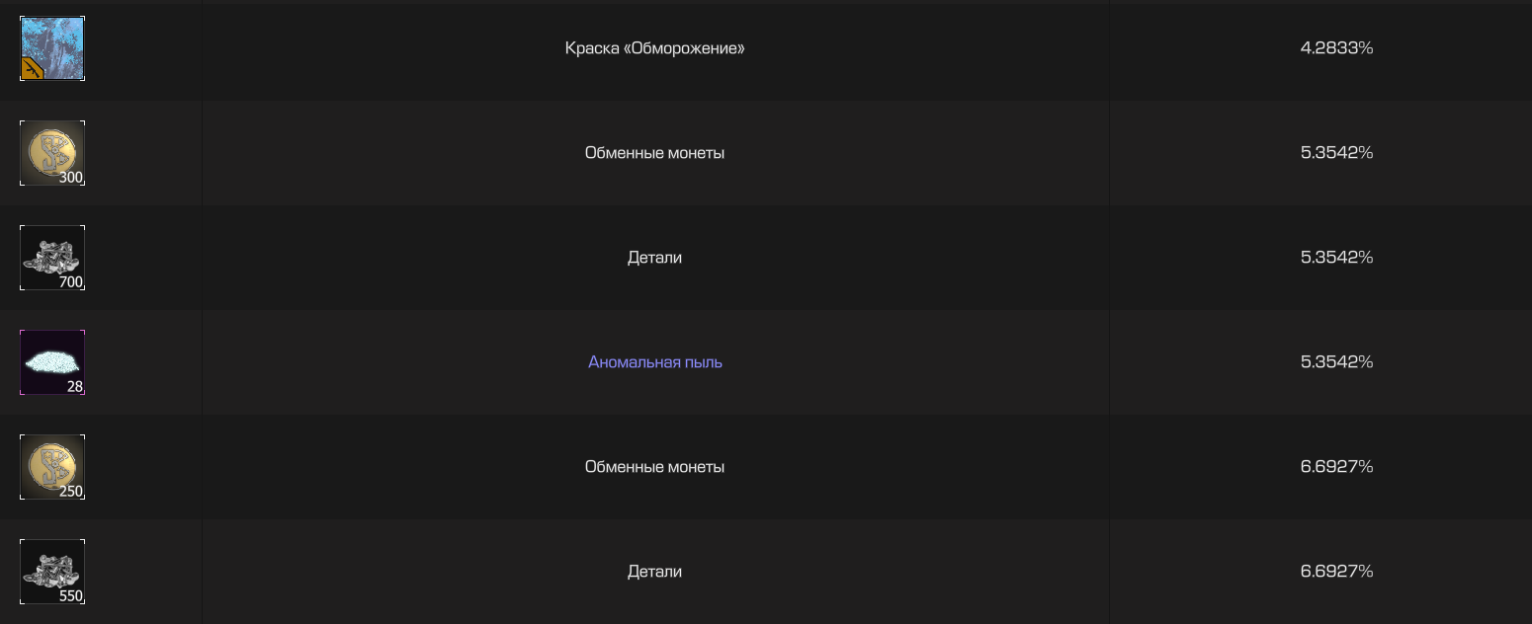Click 6.6927% chance in the 550 parts row
Viewport: 1532px width, 624px height.
(1337, 571)
